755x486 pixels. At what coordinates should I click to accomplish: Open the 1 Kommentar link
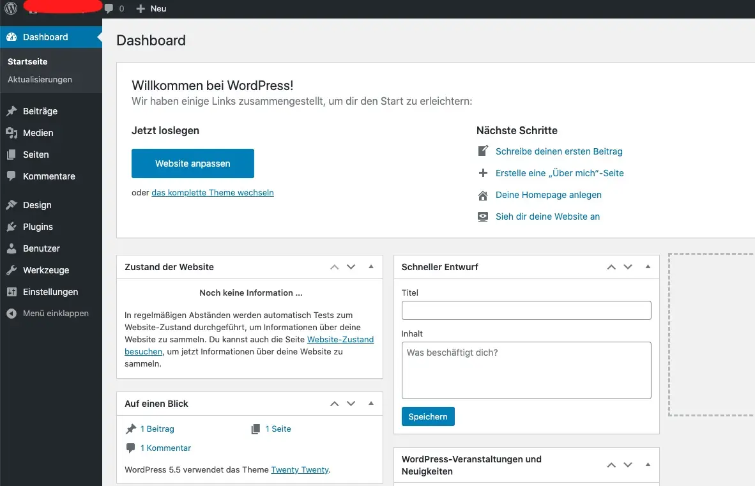pos(165,448)
